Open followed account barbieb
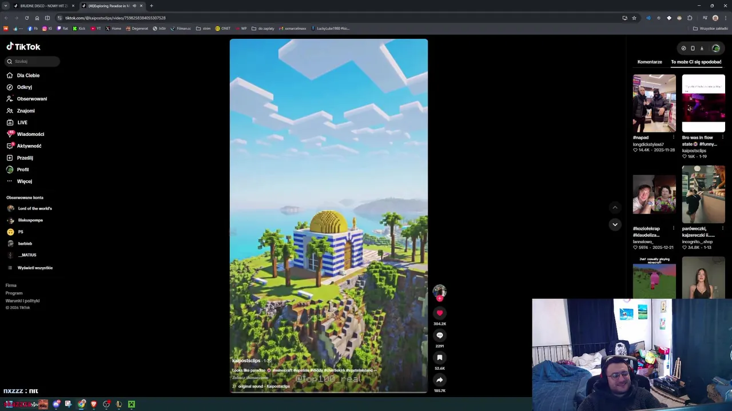 [19, 244]
